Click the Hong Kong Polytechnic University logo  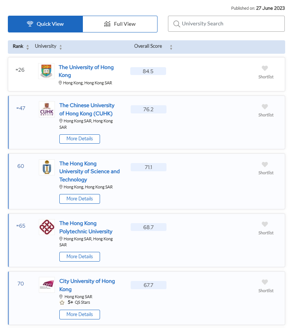(47, 227)
